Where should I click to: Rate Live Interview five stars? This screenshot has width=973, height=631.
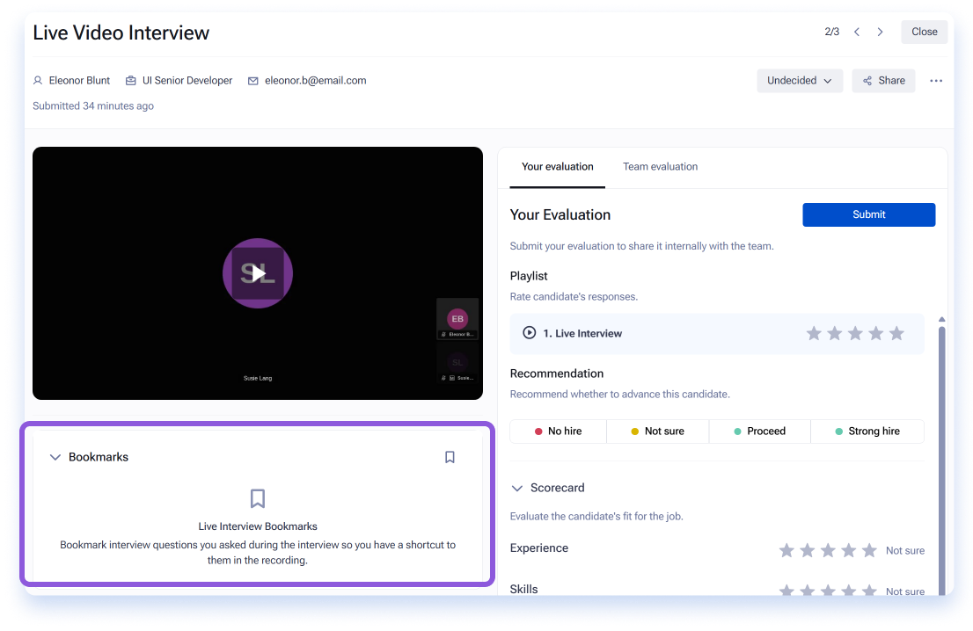coord(896,333)
